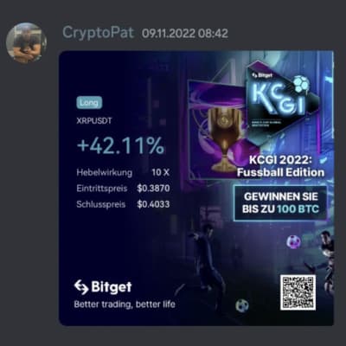Click the Eintrittspreis $0.3870 value
Screen dimensions: 346x346
tap(153, 189)
